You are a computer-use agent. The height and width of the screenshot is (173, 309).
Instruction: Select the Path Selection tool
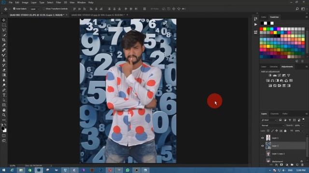coord(4,100)
